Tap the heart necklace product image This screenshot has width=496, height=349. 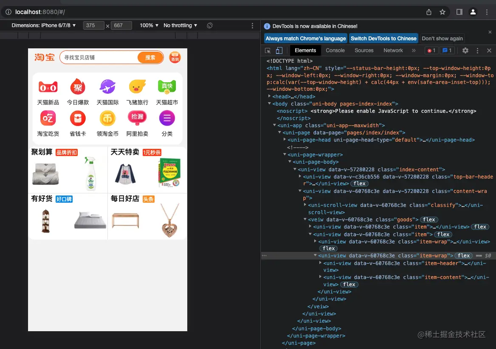[170, 220]
